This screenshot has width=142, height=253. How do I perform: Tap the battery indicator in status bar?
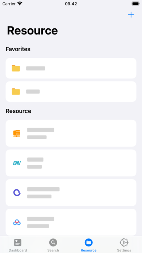click(x=136, y=4)
